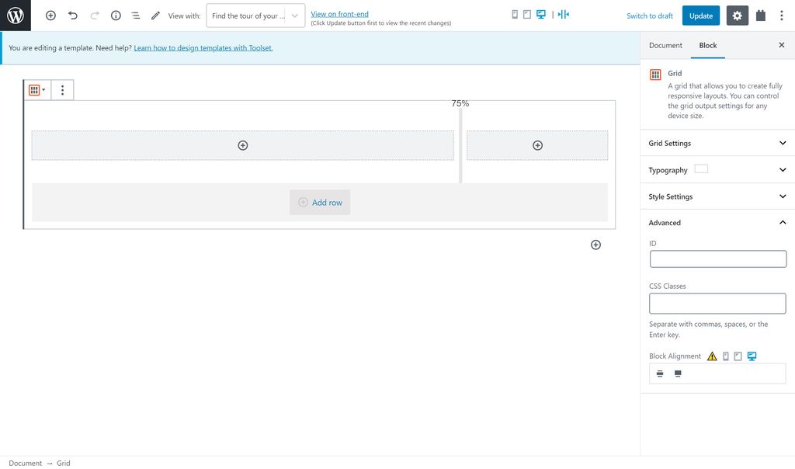Expand the Grid Settings panel
The height and width of the screenshot is (469, 795).
[x=717, y=143]
